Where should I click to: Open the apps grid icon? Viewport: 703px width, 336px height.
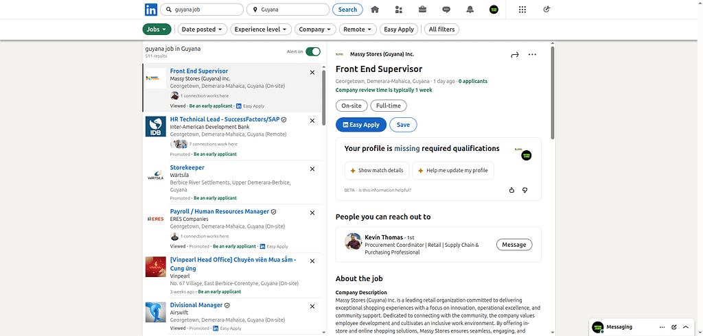pyautogui.click(x=522, y=10)
